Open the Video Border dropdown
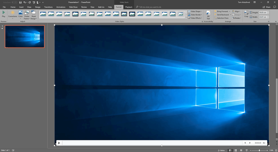The height and width of the screenshot is (152, 278). point(195,15)
